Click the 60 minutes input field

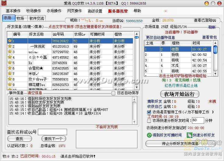click(198, 120)
